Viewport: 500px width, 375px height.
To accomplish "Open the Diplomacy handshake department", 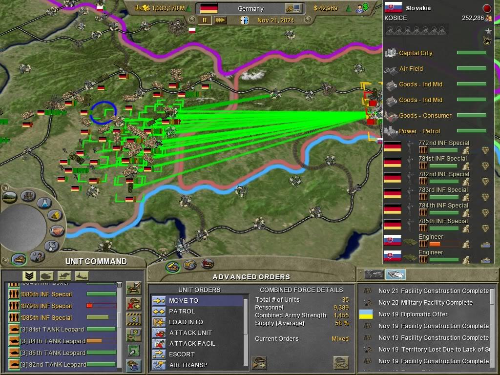I will (x=57, y=230).
